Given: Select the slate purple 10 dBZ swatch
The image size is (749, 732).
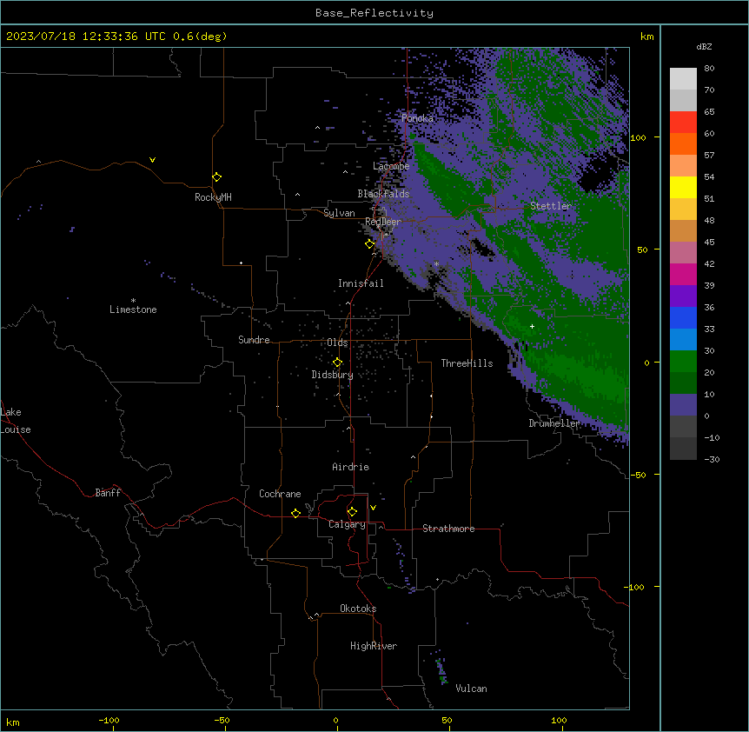Looking at the screenshot, I should pyautogui.click(x=683, y=405).
